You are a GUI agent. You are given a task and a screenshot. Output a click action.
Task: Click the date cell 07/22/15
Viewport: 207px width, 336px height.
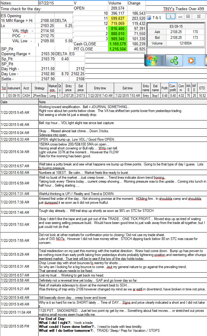click(x=56, y=3)
